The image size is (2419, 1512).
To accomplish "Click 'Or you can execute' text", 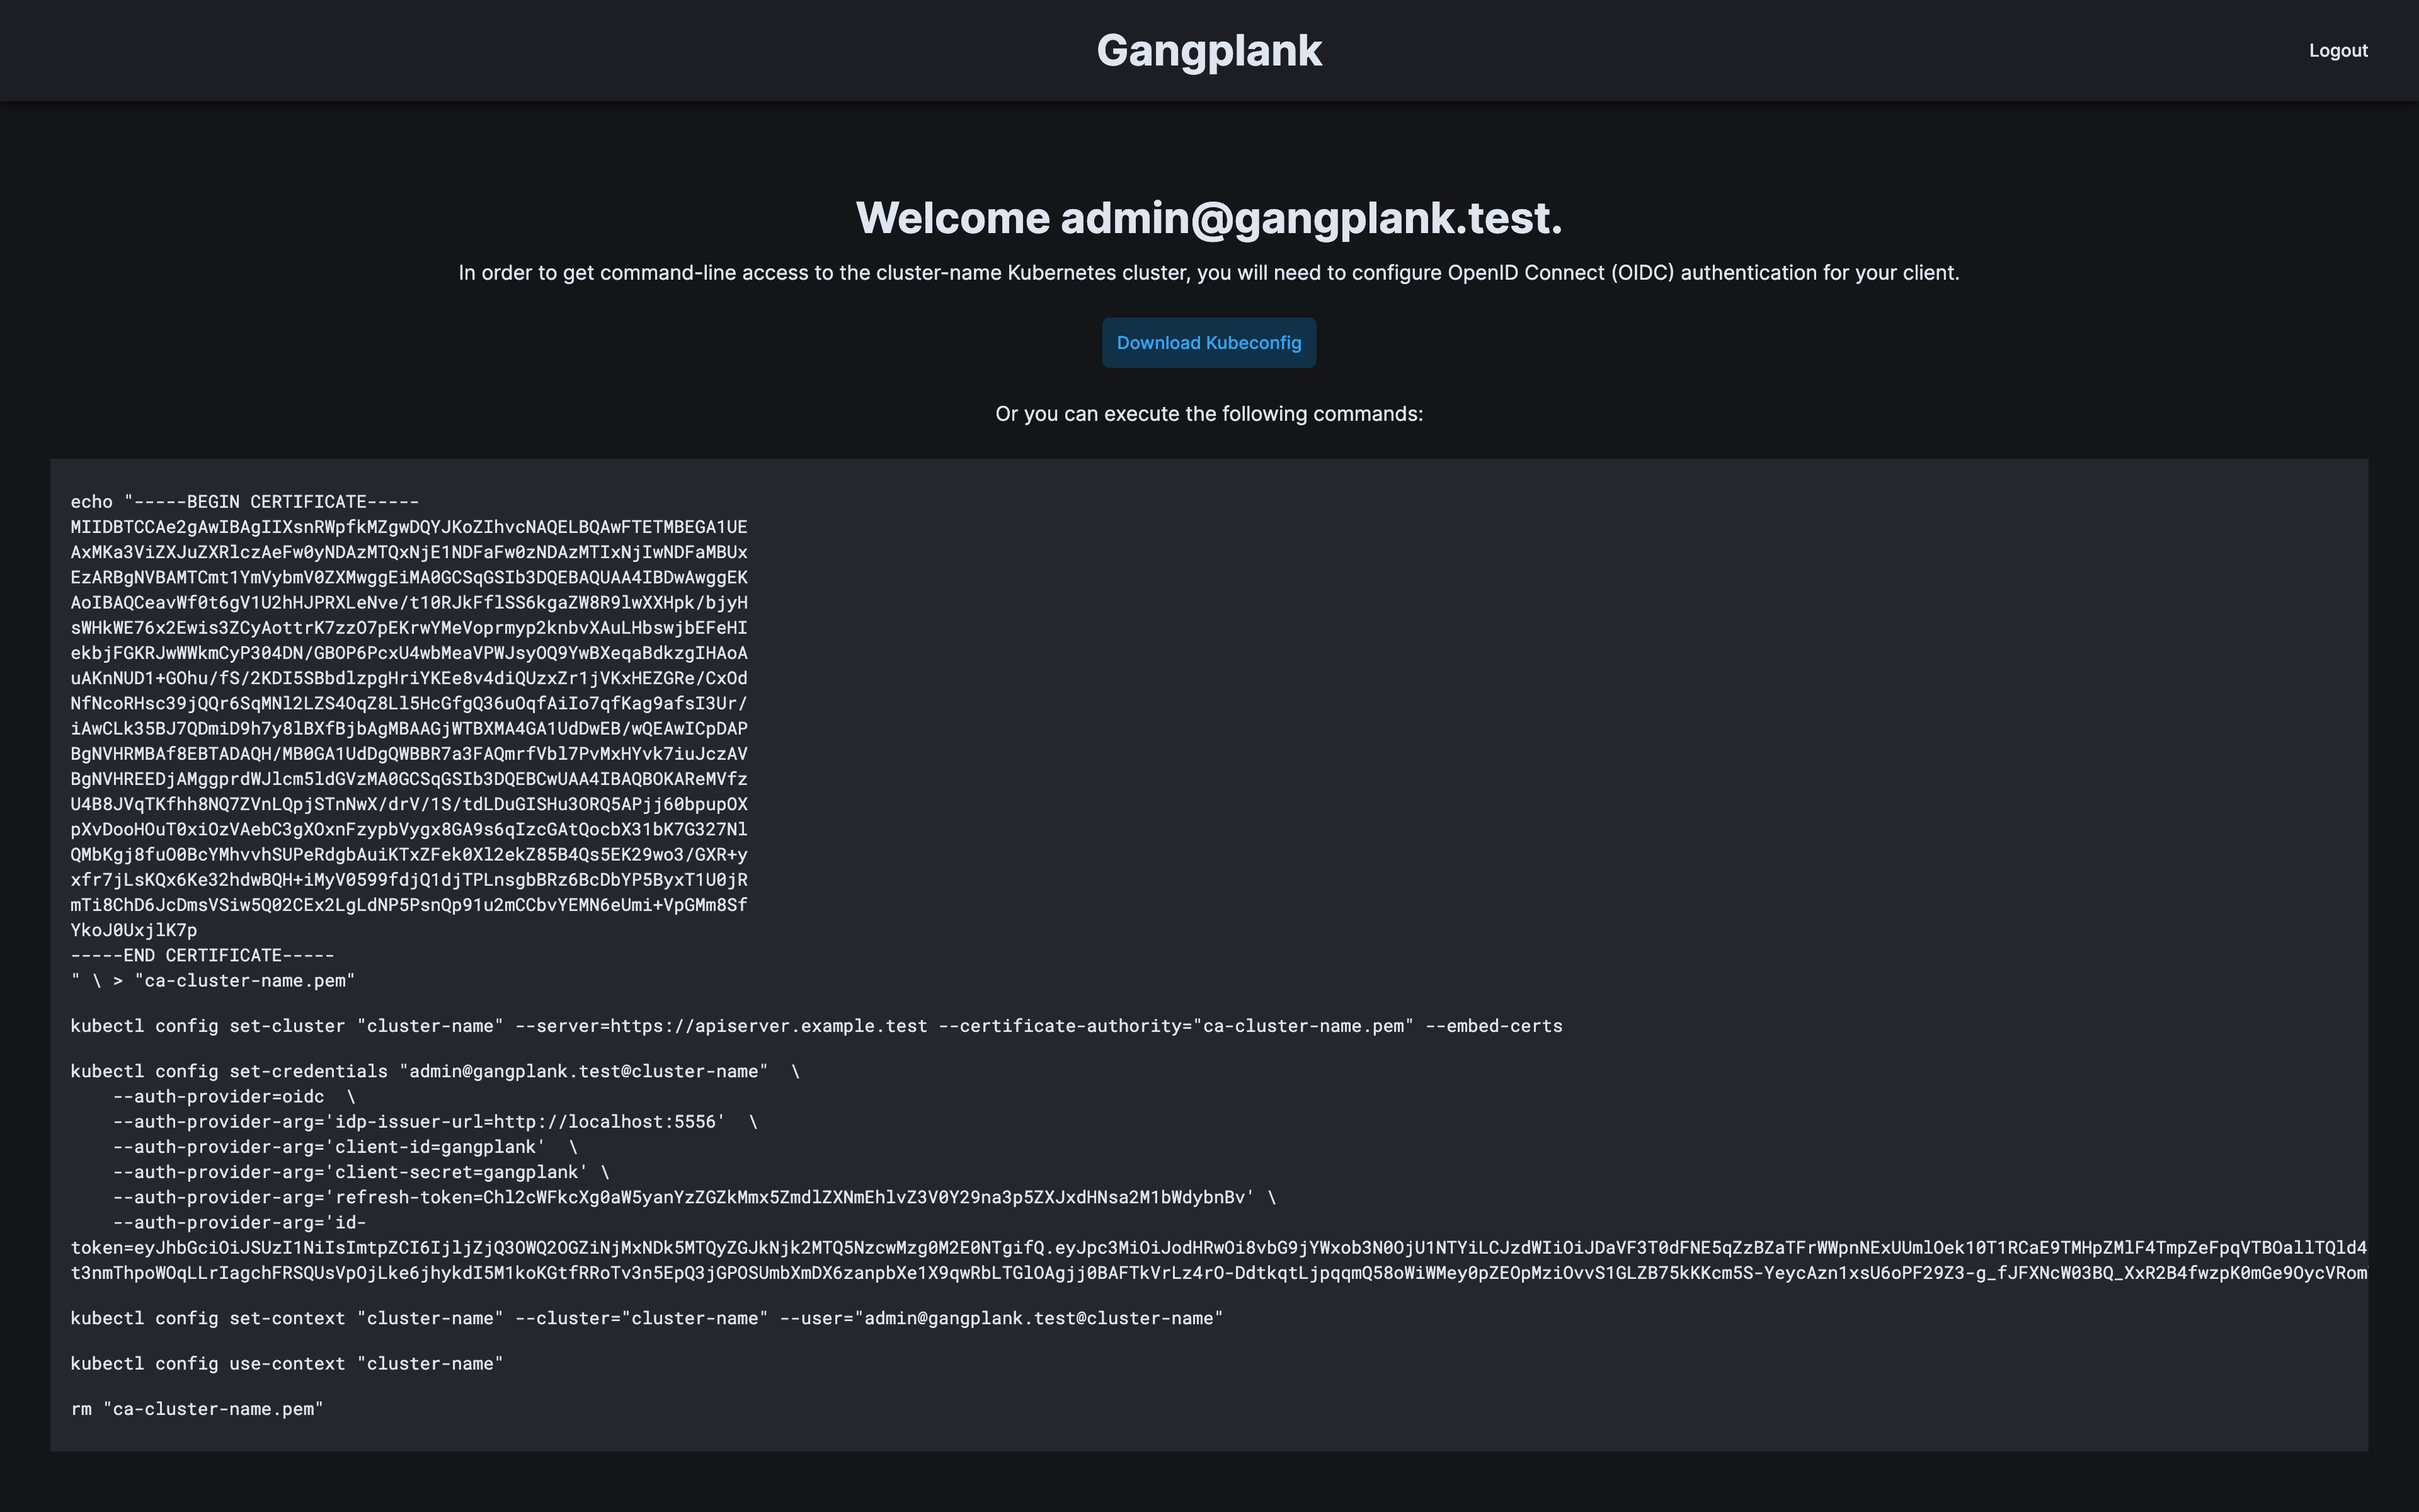I will tap(1208, 414).
